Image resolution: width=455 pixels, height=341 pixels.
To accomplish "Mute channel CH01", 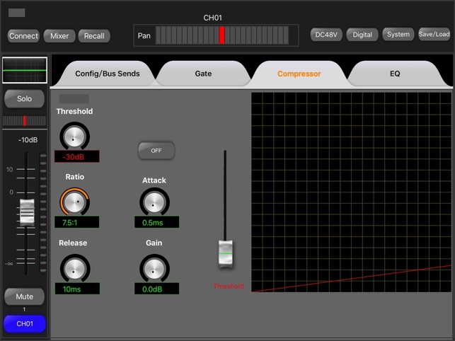I will [x=24, y=296].
